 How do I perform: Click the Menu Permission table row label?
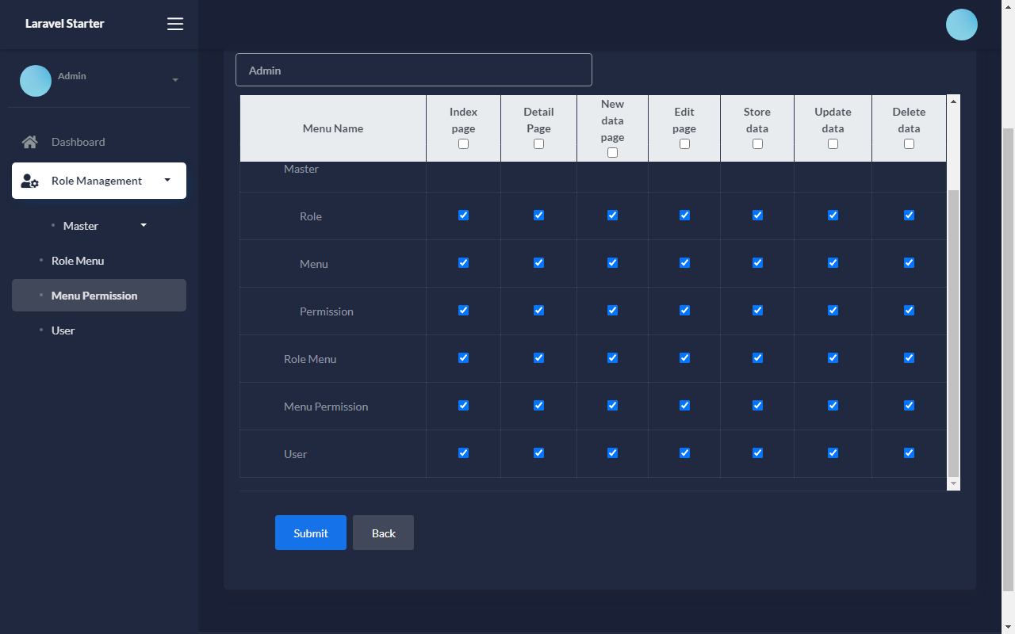326,407
